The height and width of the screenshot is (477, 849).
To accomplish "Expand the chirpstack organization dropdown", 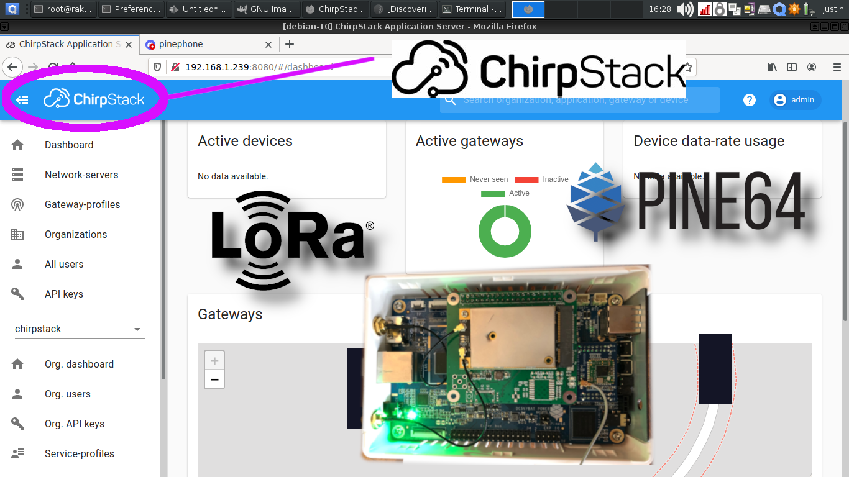I will point(80,329).
